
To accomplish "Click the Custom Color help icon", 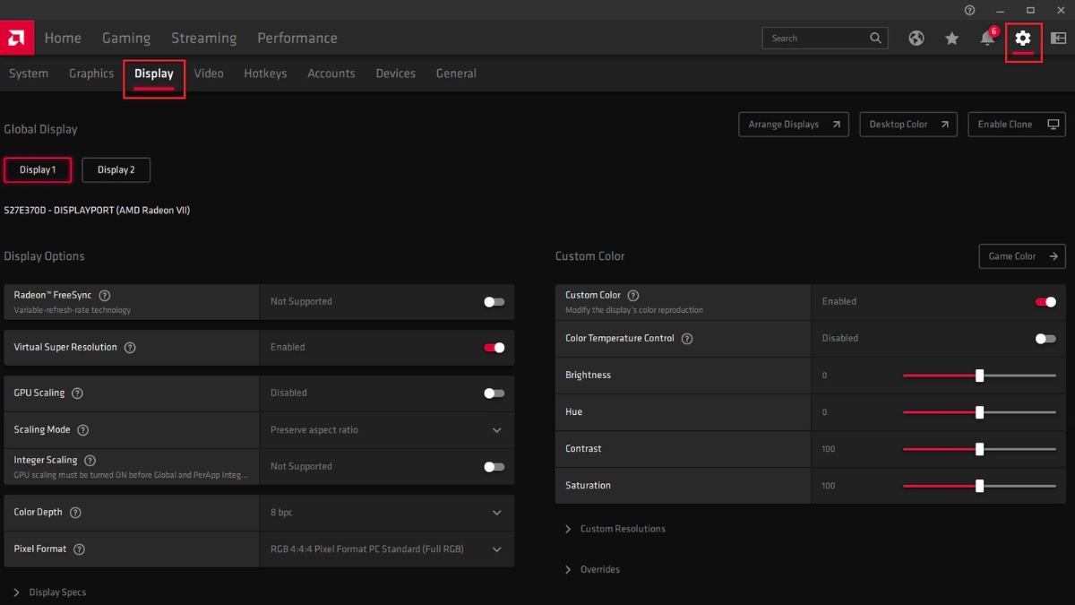I will tap(633, 295).
